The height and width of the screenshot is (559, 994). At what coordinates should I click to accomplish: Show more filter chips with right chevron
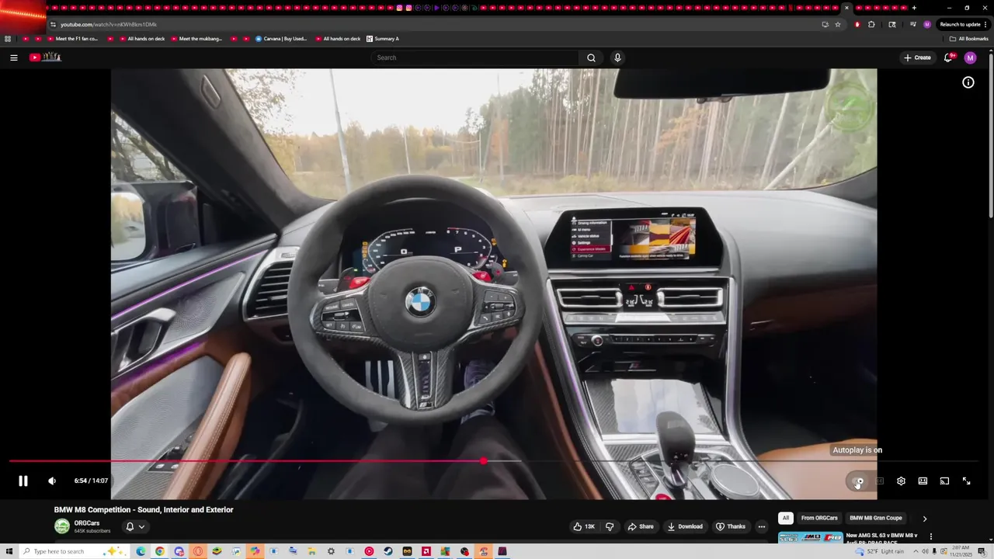pyautogui.click(x=924, y=519)
